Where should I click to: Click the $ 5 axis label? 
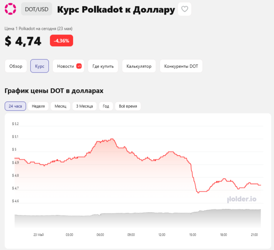14,149
